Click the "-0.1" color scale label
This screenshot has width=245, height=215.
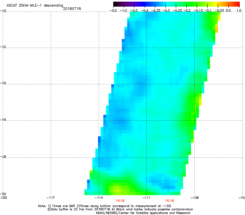pyautogui.click(x=208, y=11)
